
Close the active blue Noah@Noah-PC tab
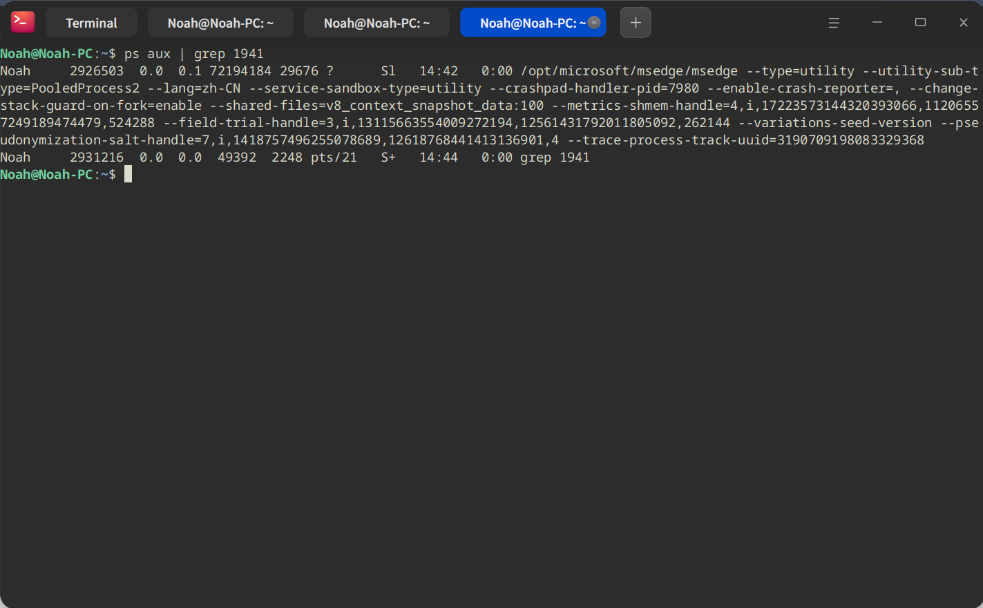click(594, 23)
